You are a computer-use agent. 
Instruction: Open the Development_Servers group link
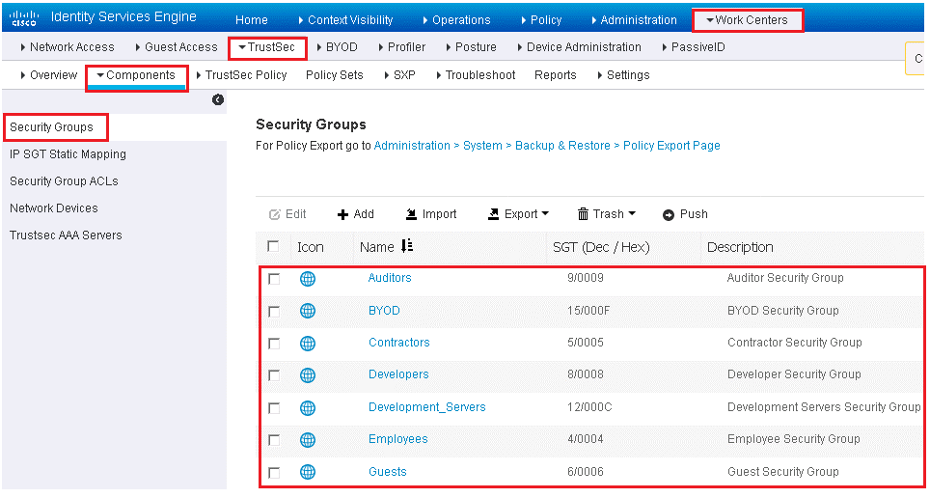[427, 407]
